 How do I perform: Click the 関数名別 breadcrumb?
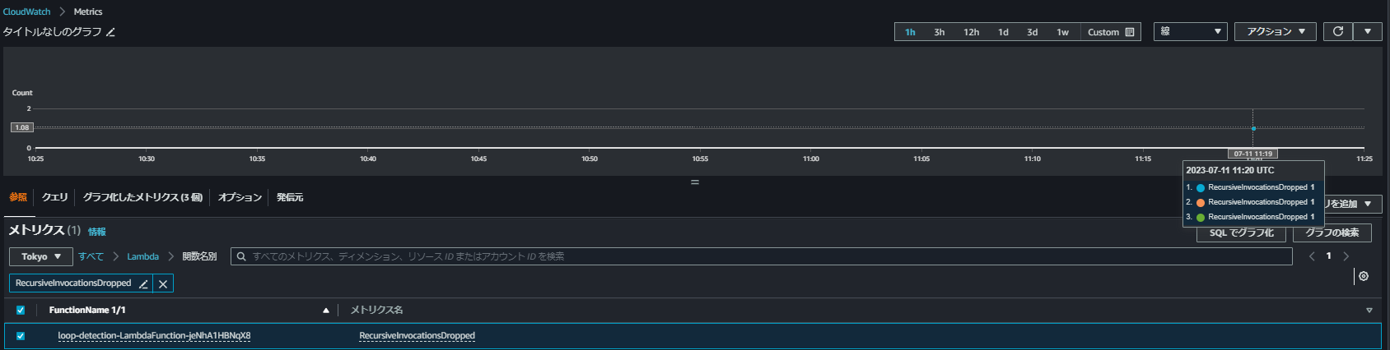[x=199, y=256]
